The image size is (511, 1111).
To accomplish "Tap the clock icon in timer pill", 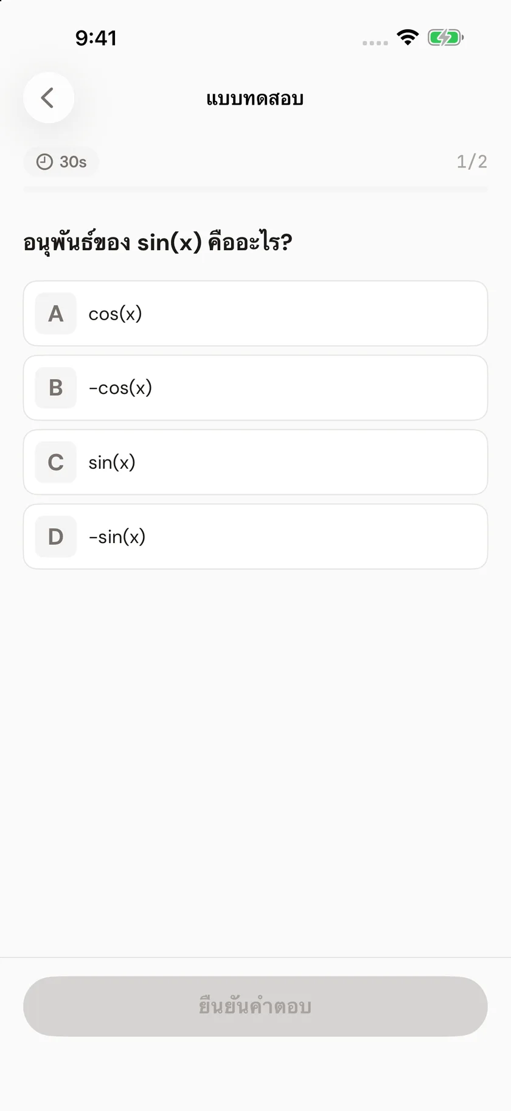I will coord(44,162).
